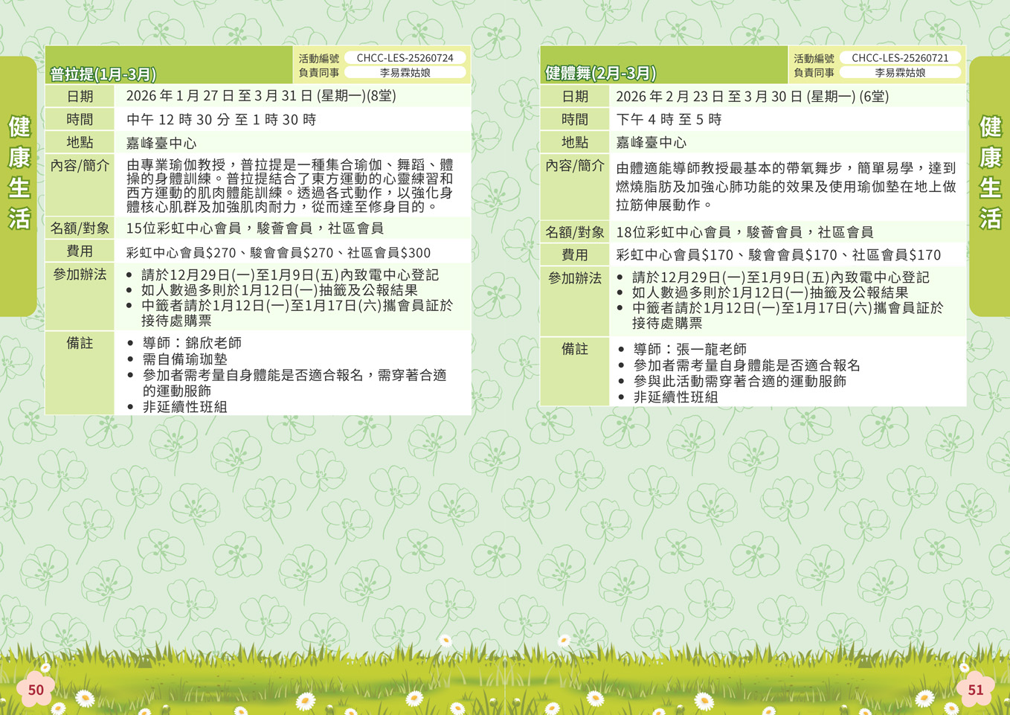Click activity code CHCC-LES-25260724 field
This screenshot has height=715, width=1010.
(x=405, y=58)
